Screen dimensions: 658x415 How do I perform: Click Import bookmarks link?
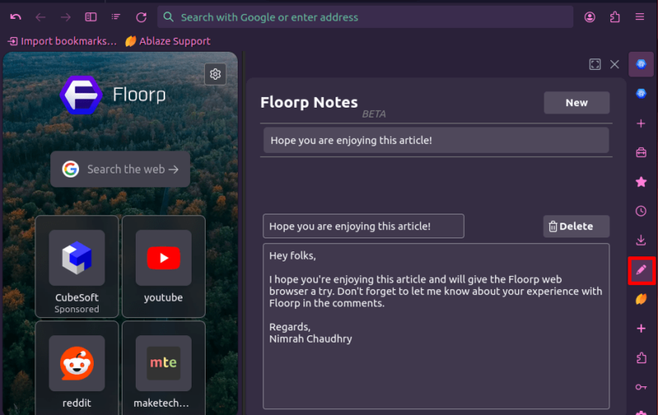63,41
